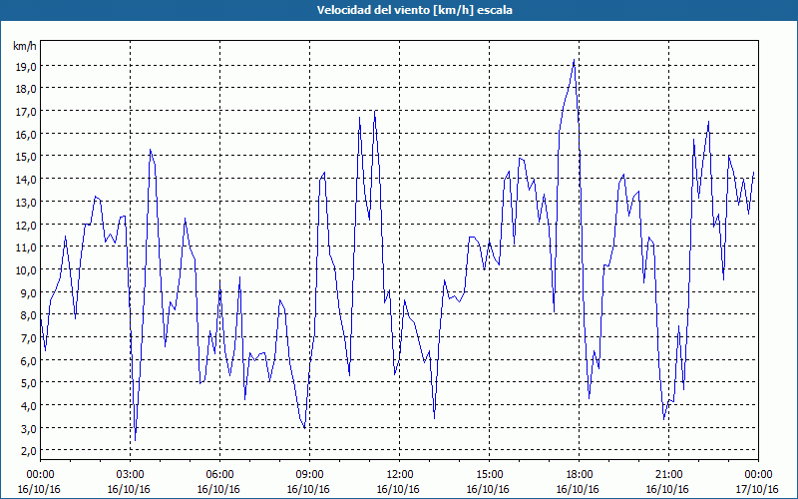Click the 21:00 time label
The height and width of the screenshot is (499, 798).
pyautogui.click(x=668, y=475)
